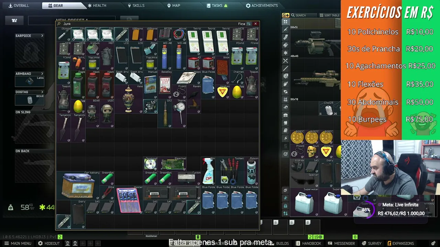Image resolution: width=440 pixels, height=247 pixels.
Task: Open MESSENGER
Action: [x=341, y=243]
